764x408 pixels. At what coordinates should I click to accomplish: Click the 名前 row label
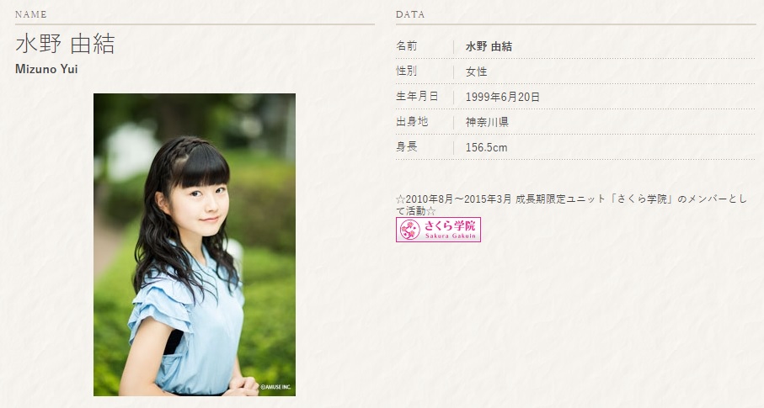click(406, 46)
